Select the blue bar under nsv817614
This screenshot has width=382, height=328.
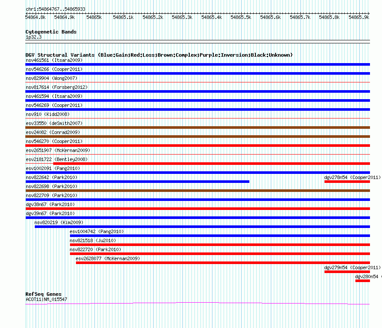pyautogui.click(x=197, y=91)
